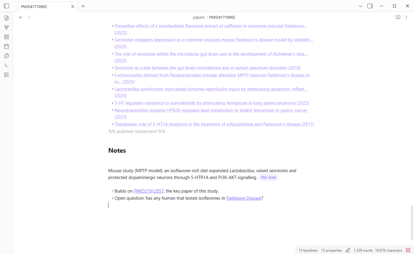Open the quick switcher file search icon

point(7,18)
